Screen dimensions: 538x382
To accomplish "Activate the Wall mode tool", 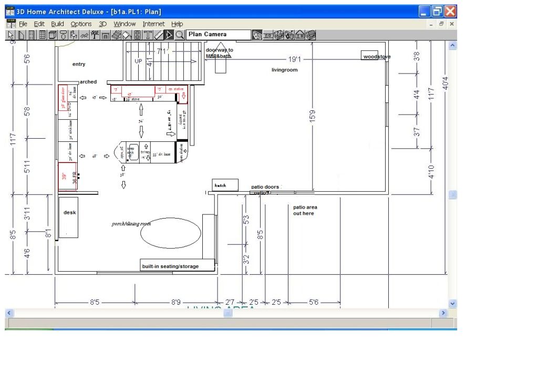I will click(21, 35).
